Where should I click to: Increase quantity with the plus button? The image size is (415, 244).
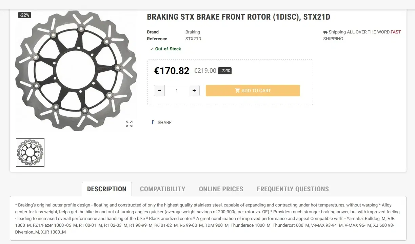click(x=194, y=91)
